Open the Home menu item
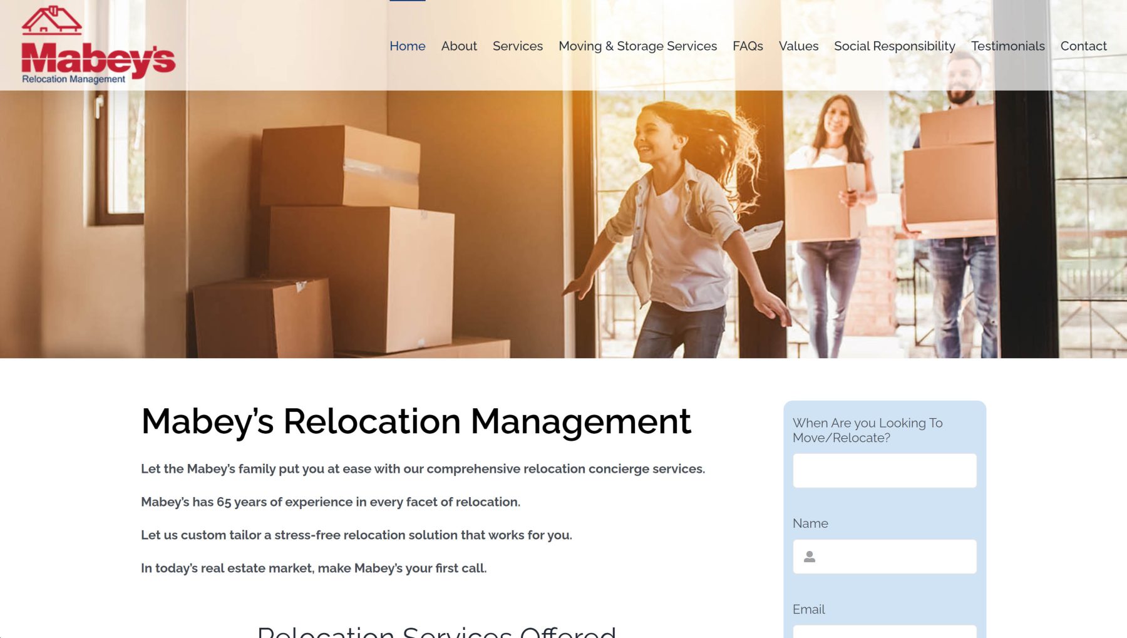This screenshot has height=638, width=1127. 407,46
